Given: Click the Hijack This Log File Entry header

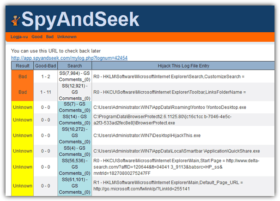Looking at the screenshot, I should click(183, 66).
